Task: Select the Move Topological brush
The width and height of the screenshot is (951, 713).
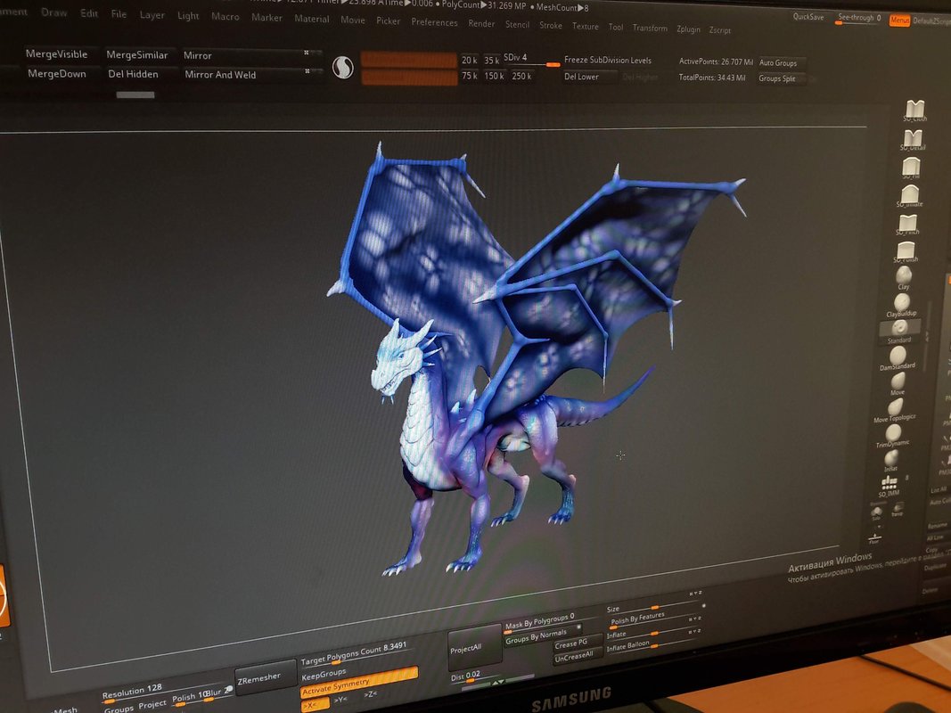Action: tap(895, 409)
